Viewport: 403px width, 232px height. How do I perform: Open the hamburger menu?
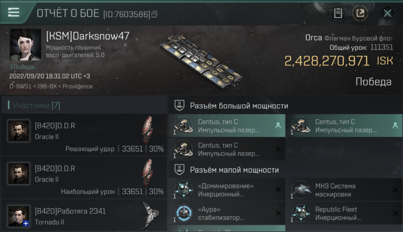14,12
